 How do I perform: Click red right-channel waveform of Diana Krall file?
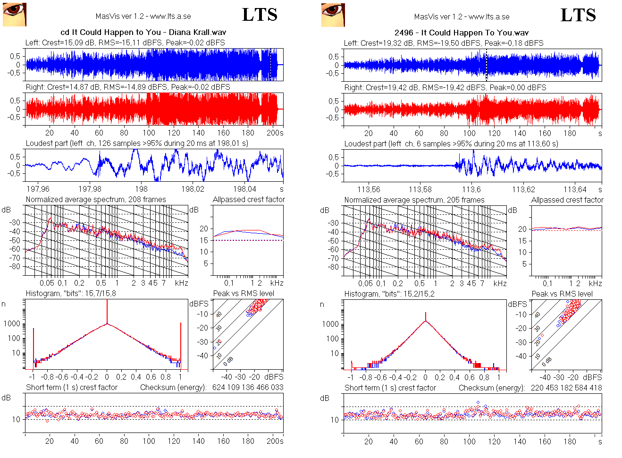pyautogui.click(x=154, y=109)
